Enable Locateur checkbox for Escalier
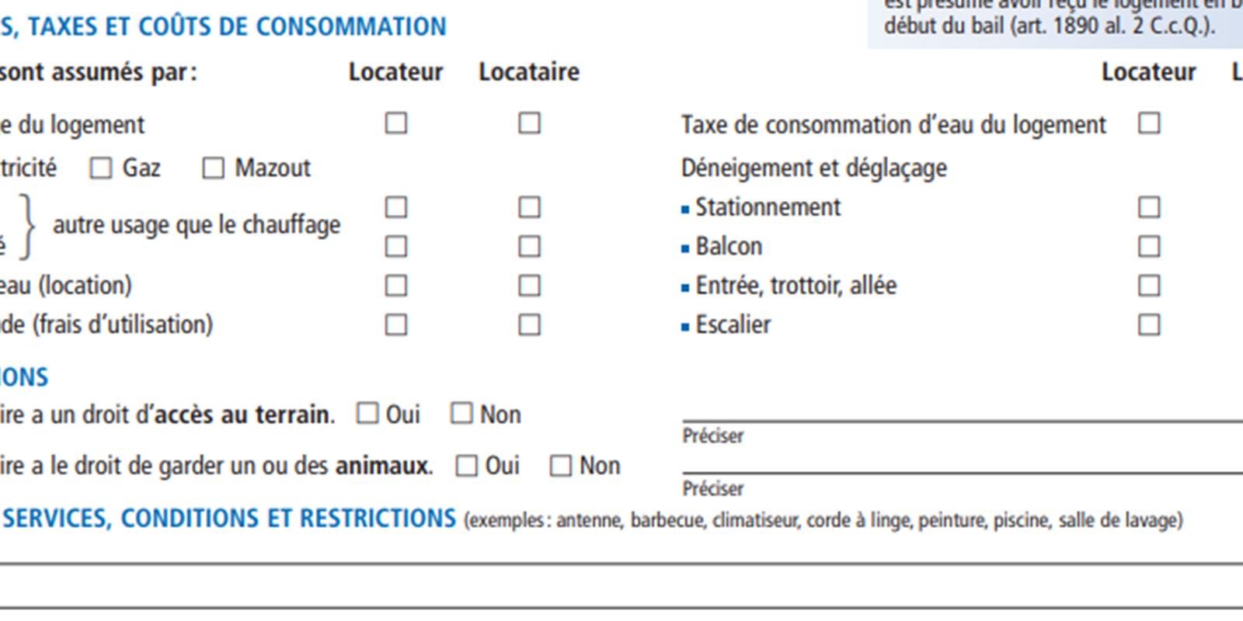Viewport: 1243px width, 621px height. pyautogui.click(x=1149, y=324)
